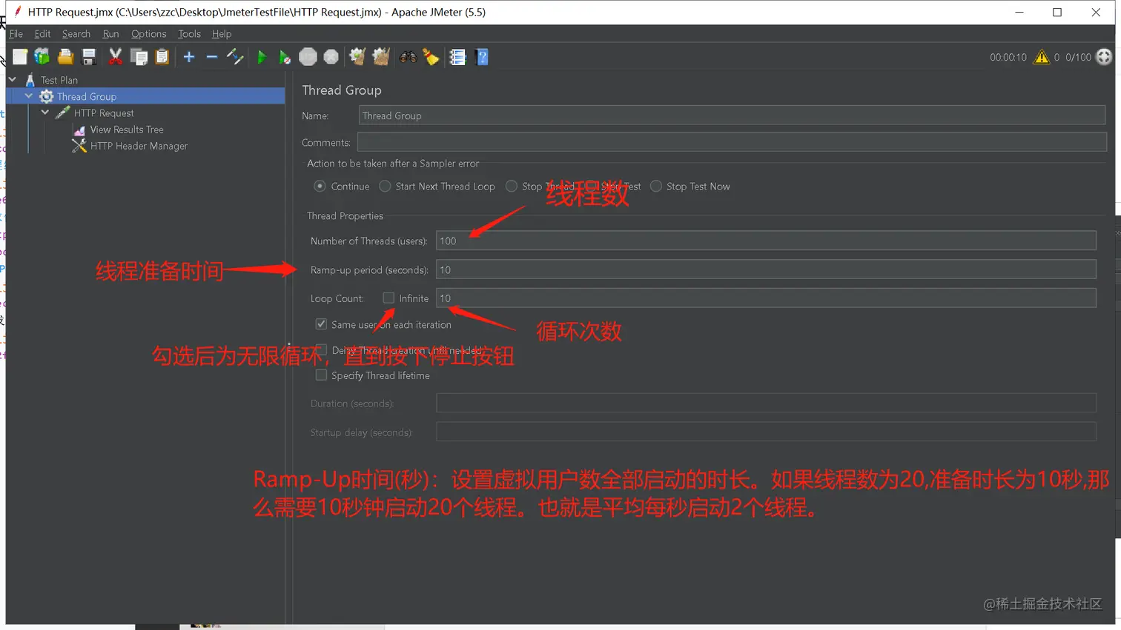
Task: Click the Ramp-up period field
Action: click(766, 269)
